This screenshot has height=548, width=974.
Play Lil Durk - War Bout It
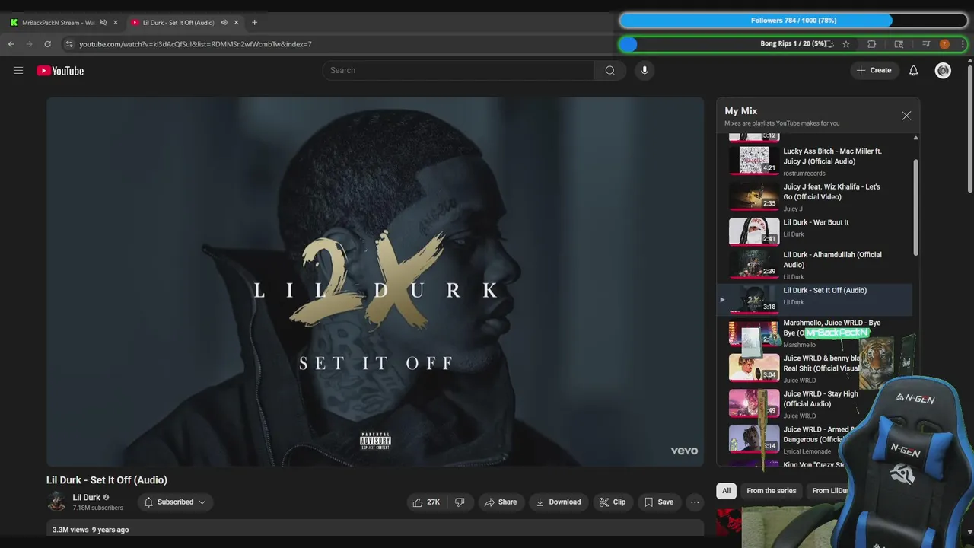(815, 231)
